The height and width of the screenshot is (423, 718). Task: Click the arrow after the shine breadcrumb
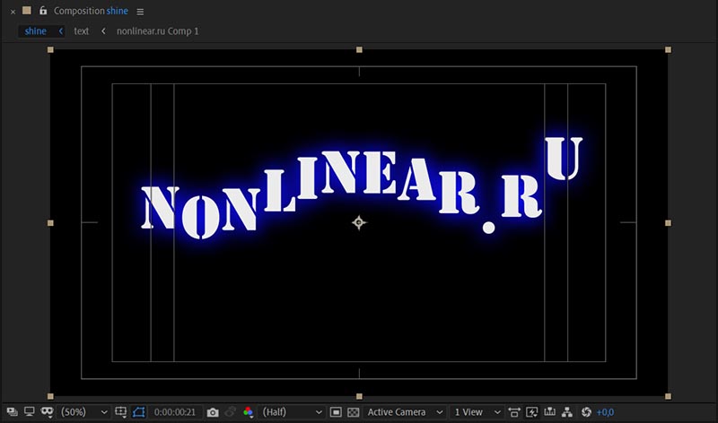click(60, 31)
